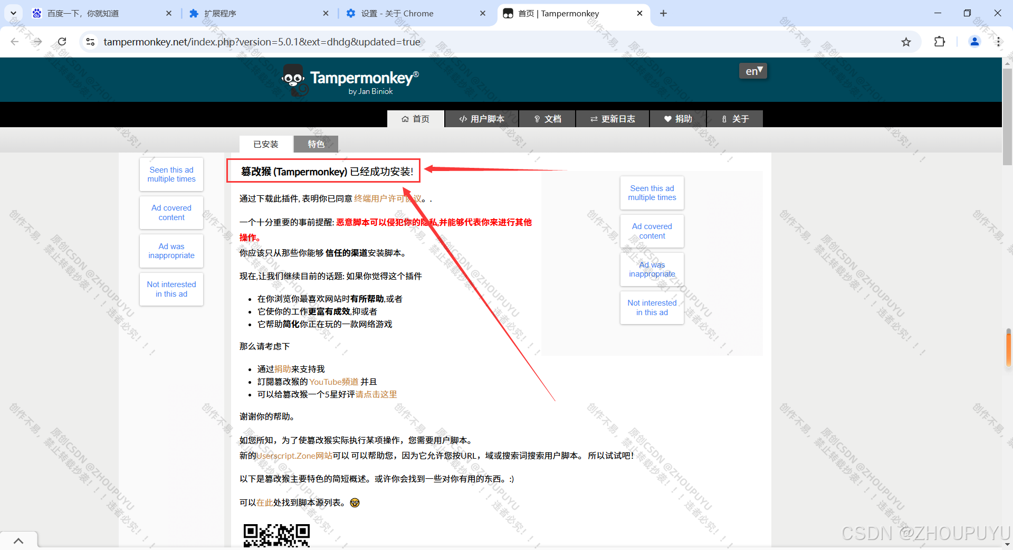Open the 捐助 link in the support list
This screenshot has height=550, width=1013.
click(283, 369)
